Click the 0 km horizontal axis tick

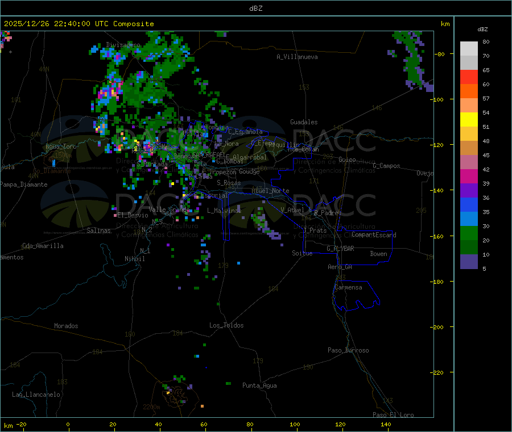(x=68, y=424)
